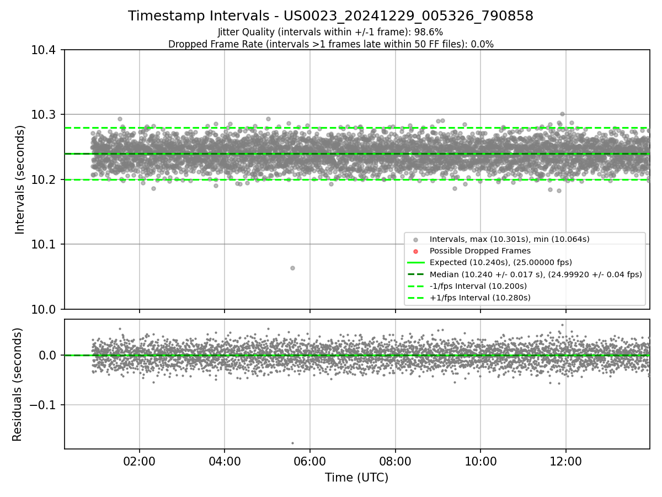Click the '10:00' time tick label
662x497 pixels.
pyautogui.click(x=481, y=462)
